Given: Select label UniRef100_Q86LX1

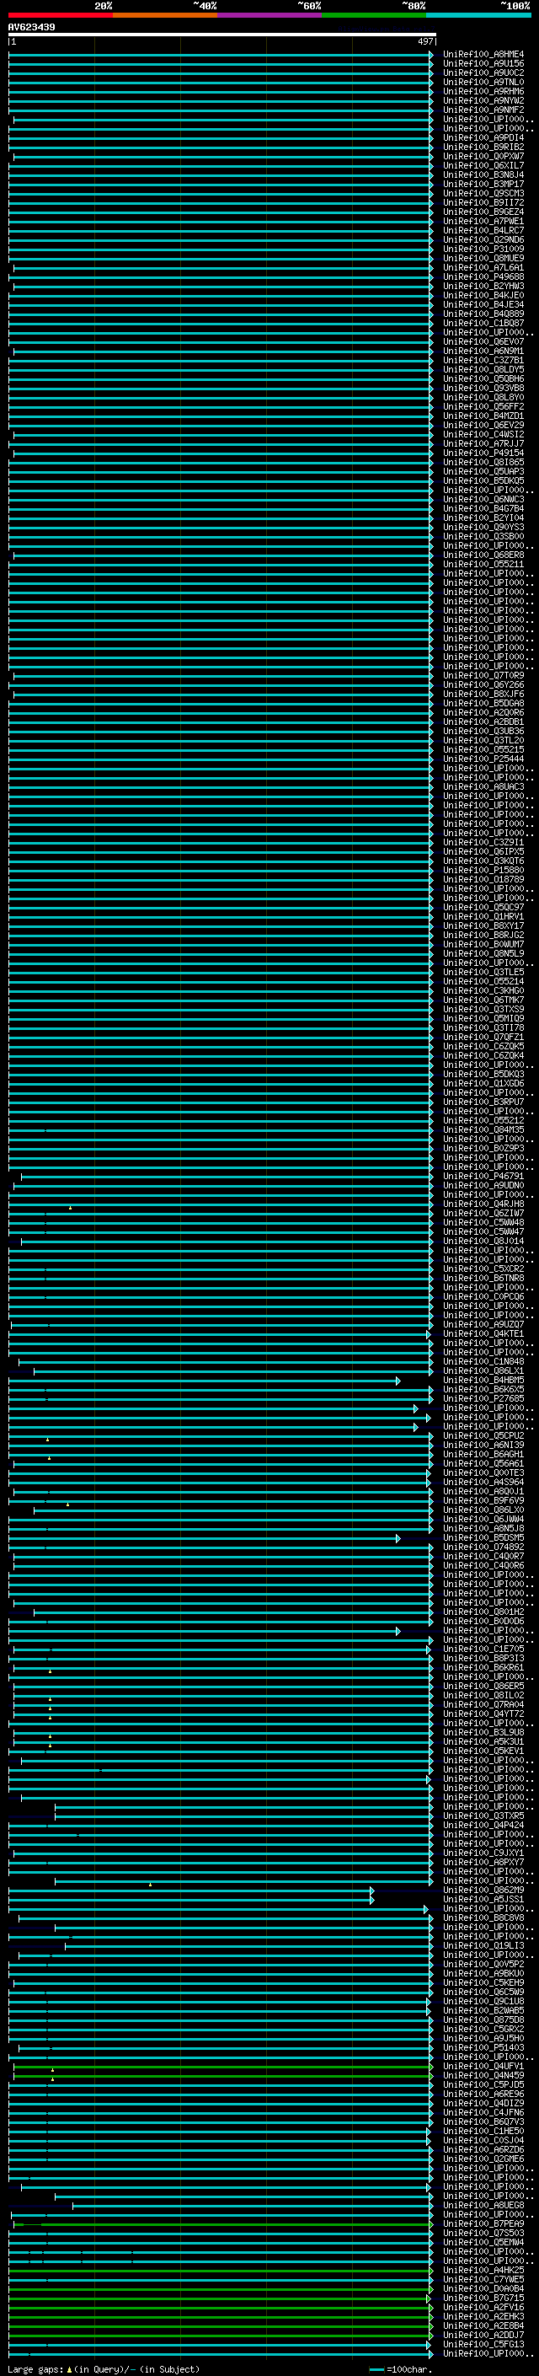Looking at the screenshot, I should [483, 1370].
